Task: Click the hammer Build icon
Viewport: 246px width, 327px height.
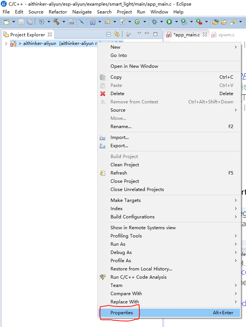Action: [57, 22]
